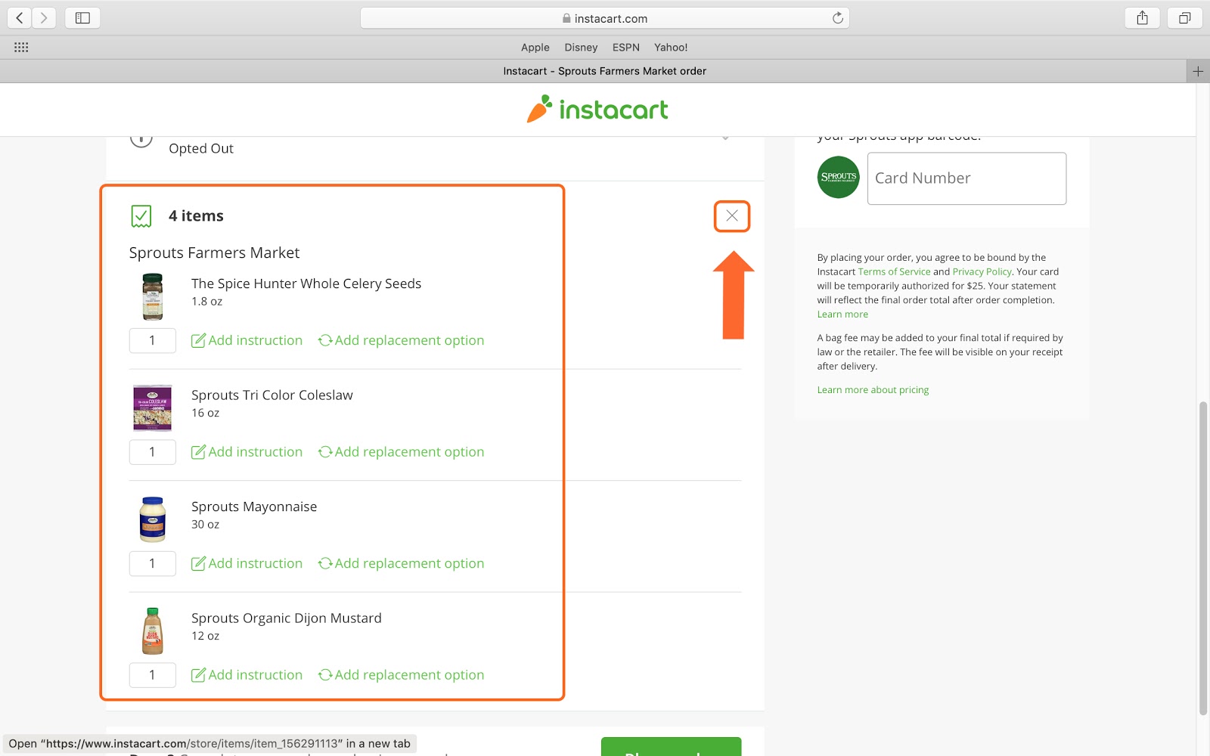1210x756 pixels.
Task: Change quantity of Celery Seeds
Action: point(153,340)
